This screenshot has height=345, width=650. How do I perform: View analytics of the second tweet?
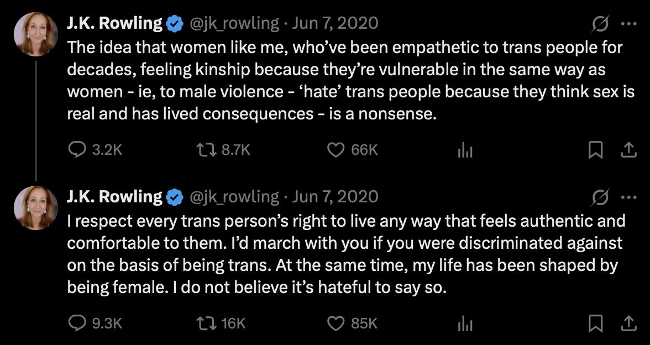pos(465,324)
